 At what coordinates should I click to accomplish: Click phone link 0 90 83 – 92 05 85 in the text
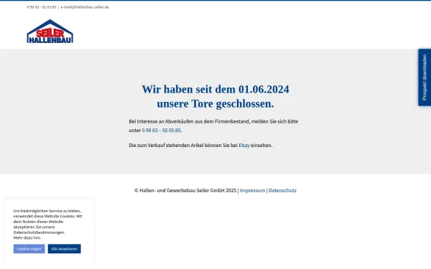tap(162, 130)
